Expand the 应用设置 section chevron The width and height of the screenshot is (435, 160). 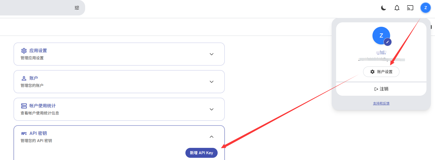click(212, 54)
